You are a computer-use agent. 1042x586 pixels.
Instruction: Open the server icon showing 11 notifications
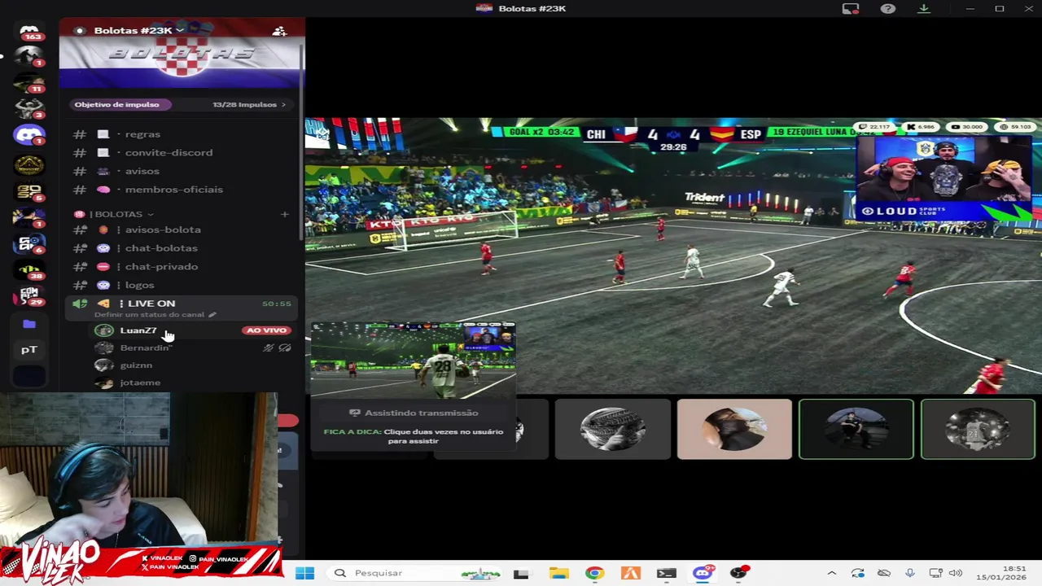[29, 83]
